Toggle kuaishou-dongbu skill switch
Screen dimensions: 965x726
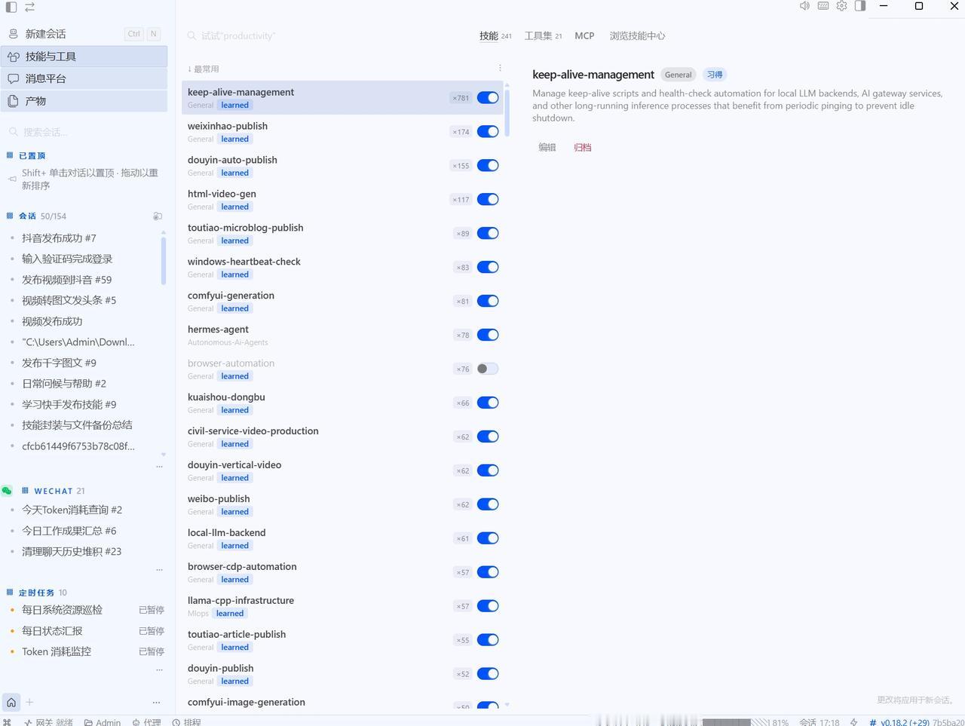tap(488, 403)
